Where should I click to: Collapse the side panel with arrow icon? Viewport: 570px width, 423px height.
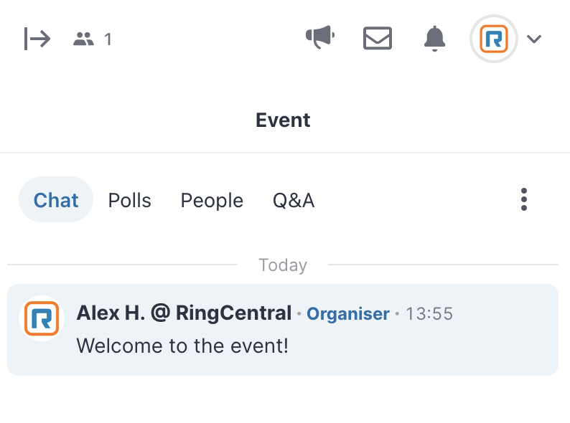(37, 39)
